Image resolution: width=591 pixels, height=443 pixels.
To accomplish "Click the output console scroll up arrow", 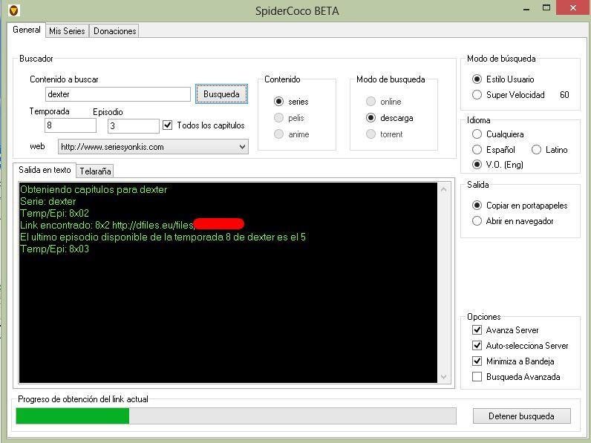I will (444, 189).
